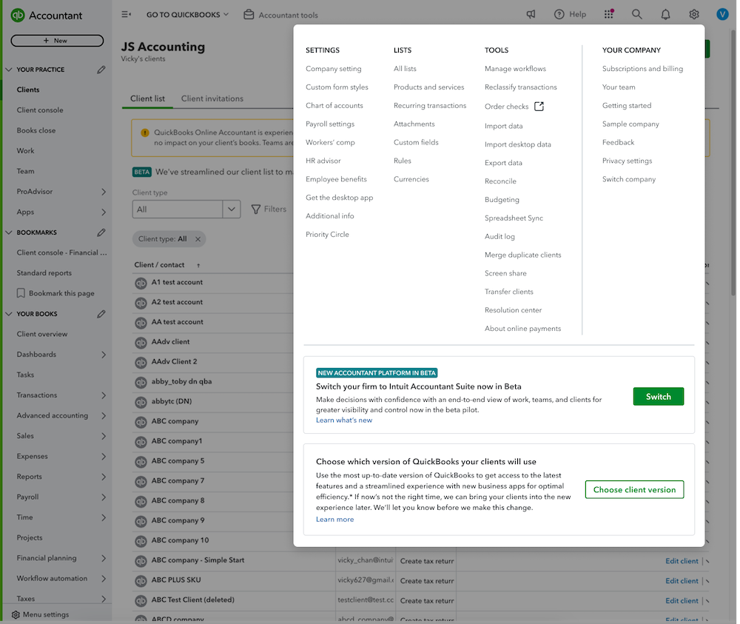Click the Help question mark icon
The height and width of the screenshot is (624, 740).
(560, 14)
